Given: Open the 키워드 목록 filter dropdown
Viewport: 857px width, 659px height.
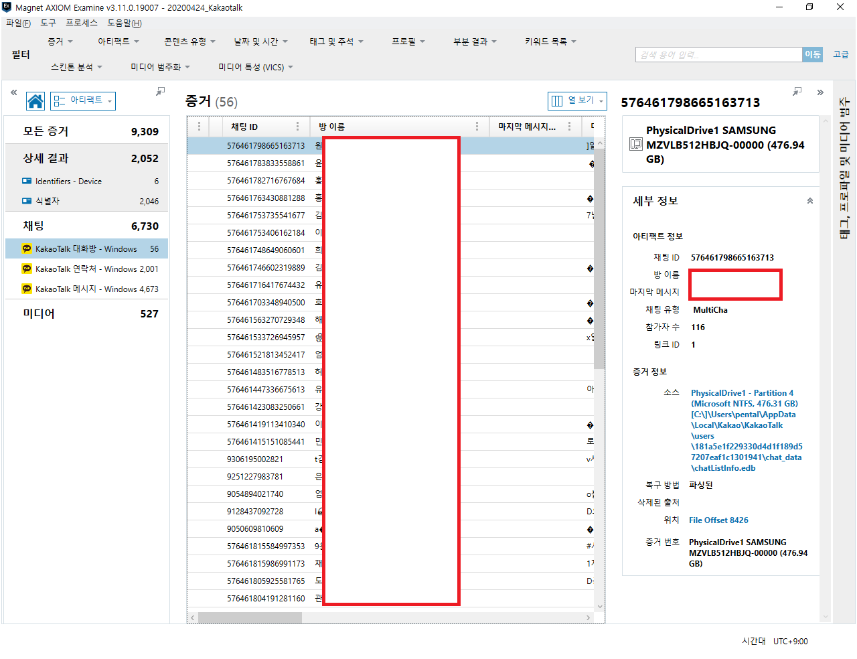Looking at the screenshot, I should [x=550, y=42].
